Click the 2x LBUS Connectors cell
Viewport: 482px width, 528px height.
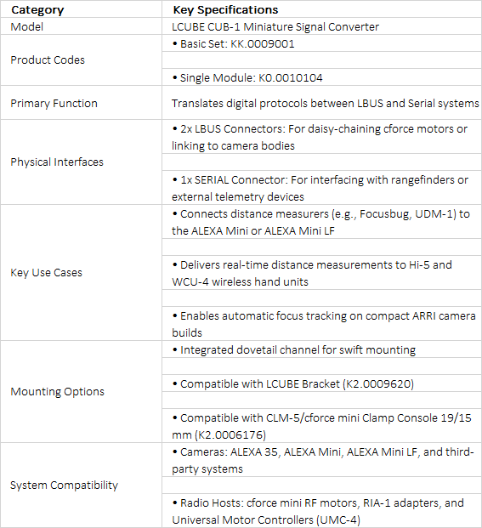[x=322, y=137]
